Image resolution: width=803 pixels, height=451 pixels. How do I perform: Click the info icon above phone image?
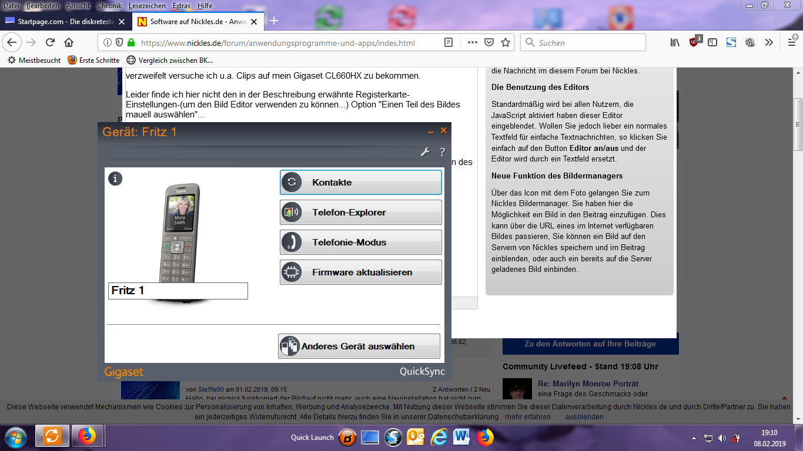coord(115,179)
